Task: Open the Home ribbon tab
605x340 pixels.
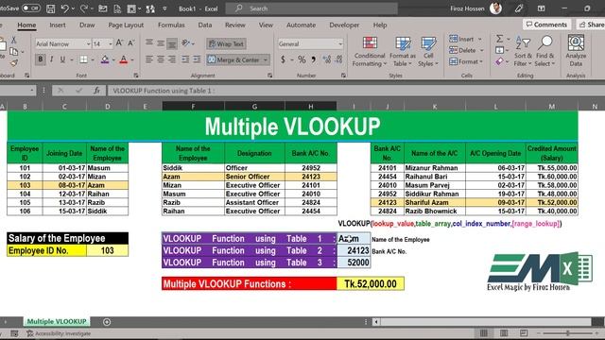Action: 26,25
